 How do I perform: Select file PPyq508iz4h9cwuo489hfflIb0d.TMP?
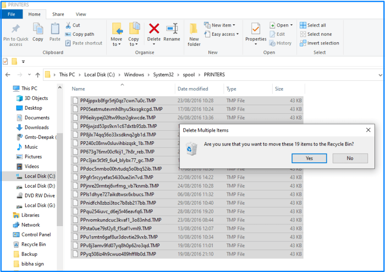(x=187, y=254)
